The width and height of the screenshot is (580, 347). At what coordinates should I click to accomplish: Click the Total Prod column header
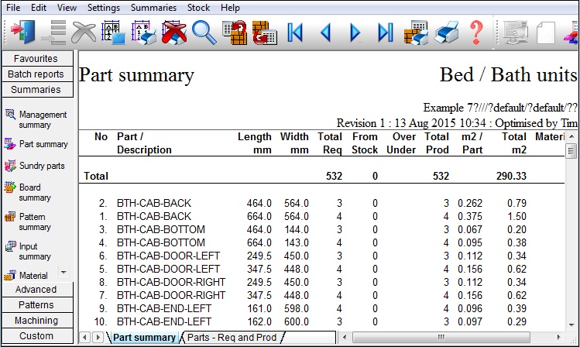pos(437,143)
